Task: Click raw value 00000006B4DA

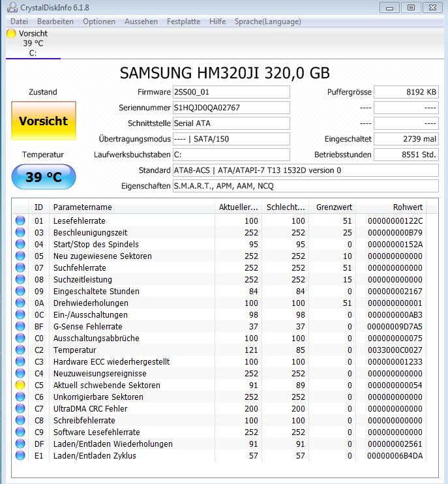Action: tap(395, 455)
